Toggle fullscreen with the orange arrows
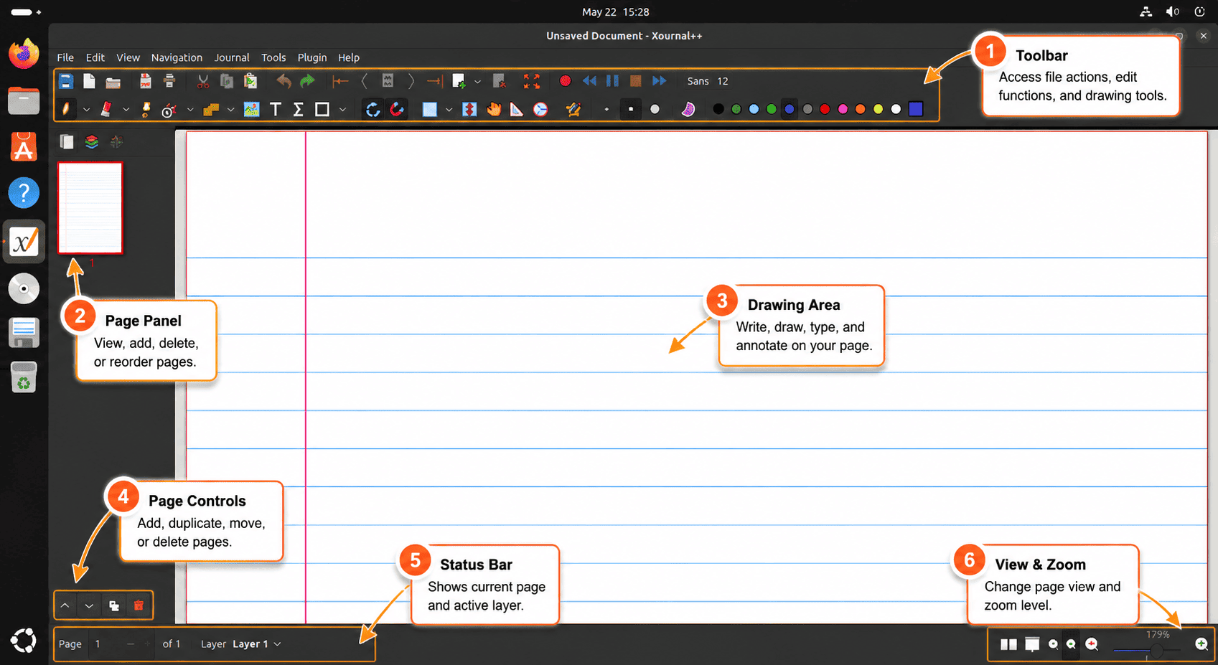Screen dimensions: 1218x665 (532, 81)
